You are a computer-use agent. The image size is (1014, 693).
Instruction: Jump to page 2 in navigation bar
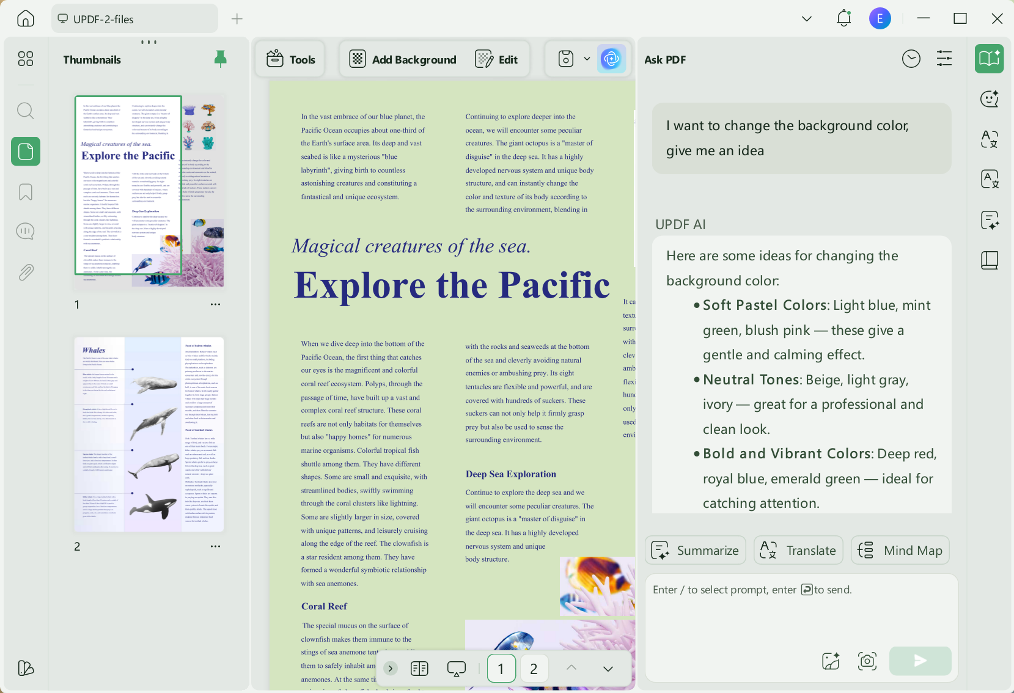(x=534, y=669)
